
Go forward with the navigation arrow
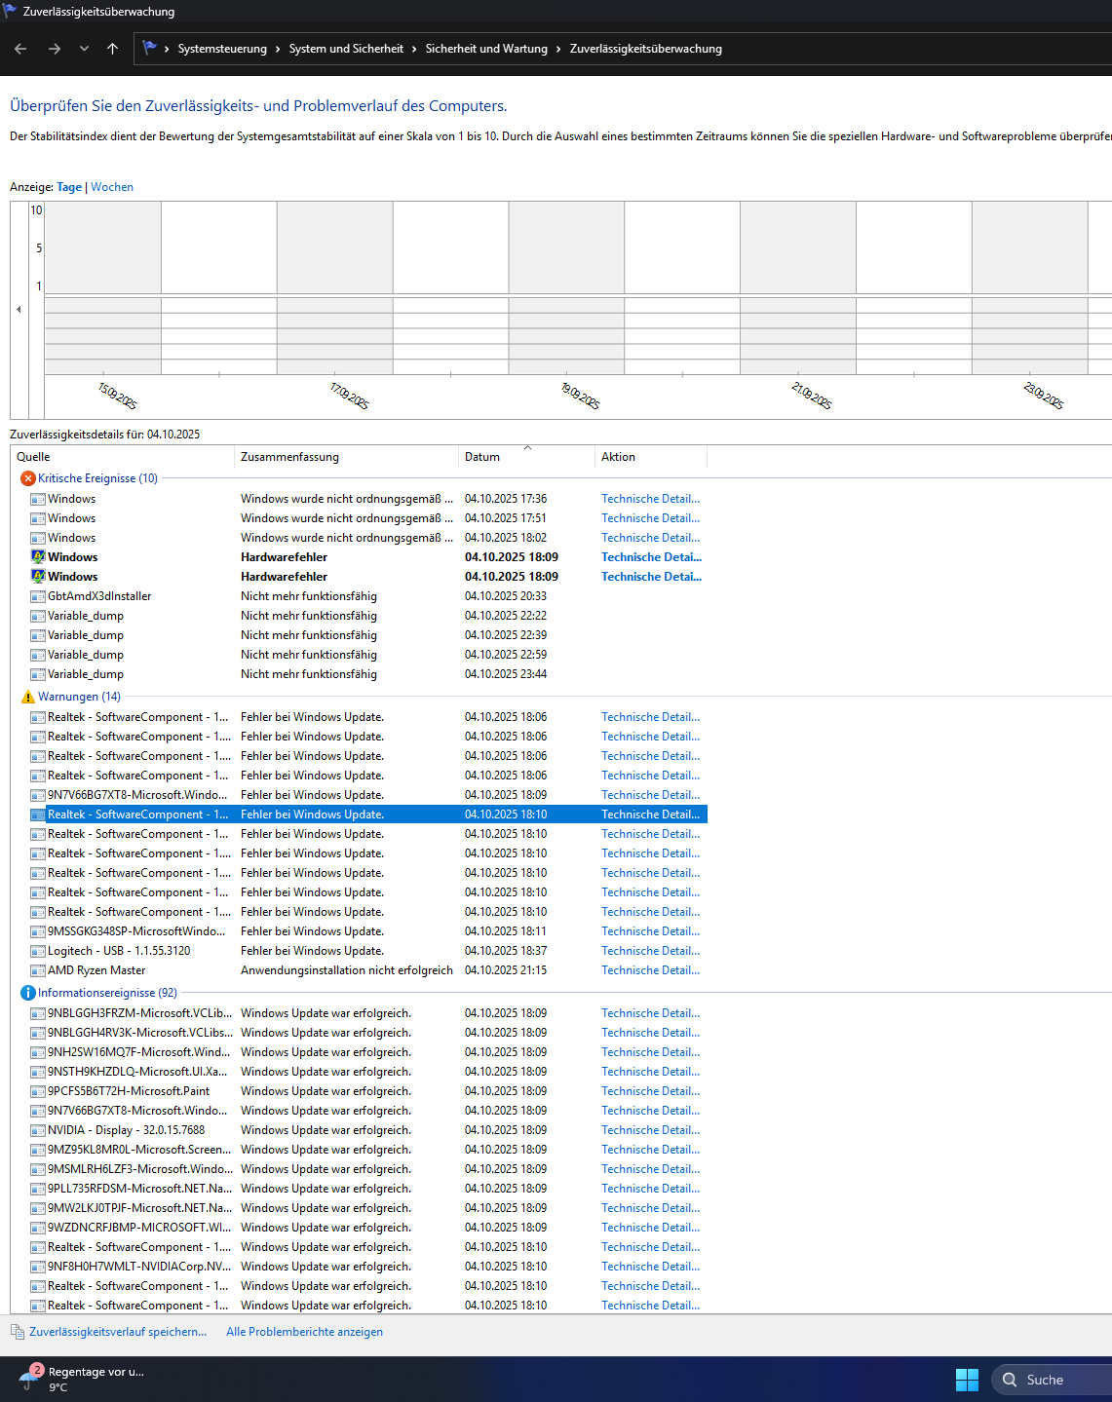click(55, 49)
